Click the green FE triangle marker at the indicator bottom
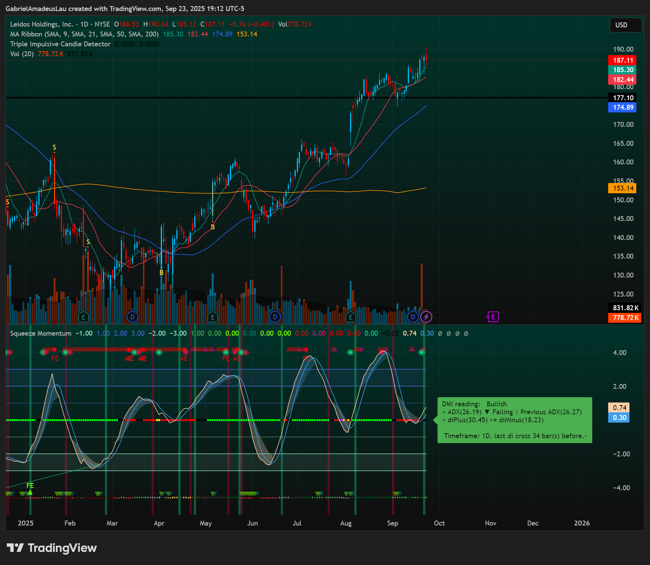This screenshot has height=565, width=650. click(x=30, y=489)
